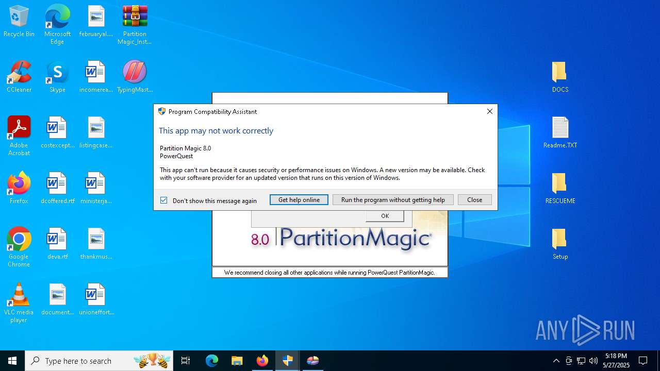
Task: Select Partition Magic_Inst... archive icon
Action: 135,25
